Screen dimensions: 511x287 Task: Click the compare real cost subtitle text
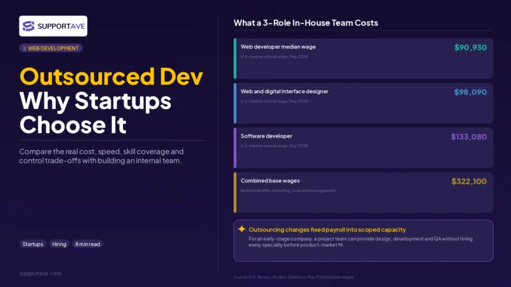101,156
